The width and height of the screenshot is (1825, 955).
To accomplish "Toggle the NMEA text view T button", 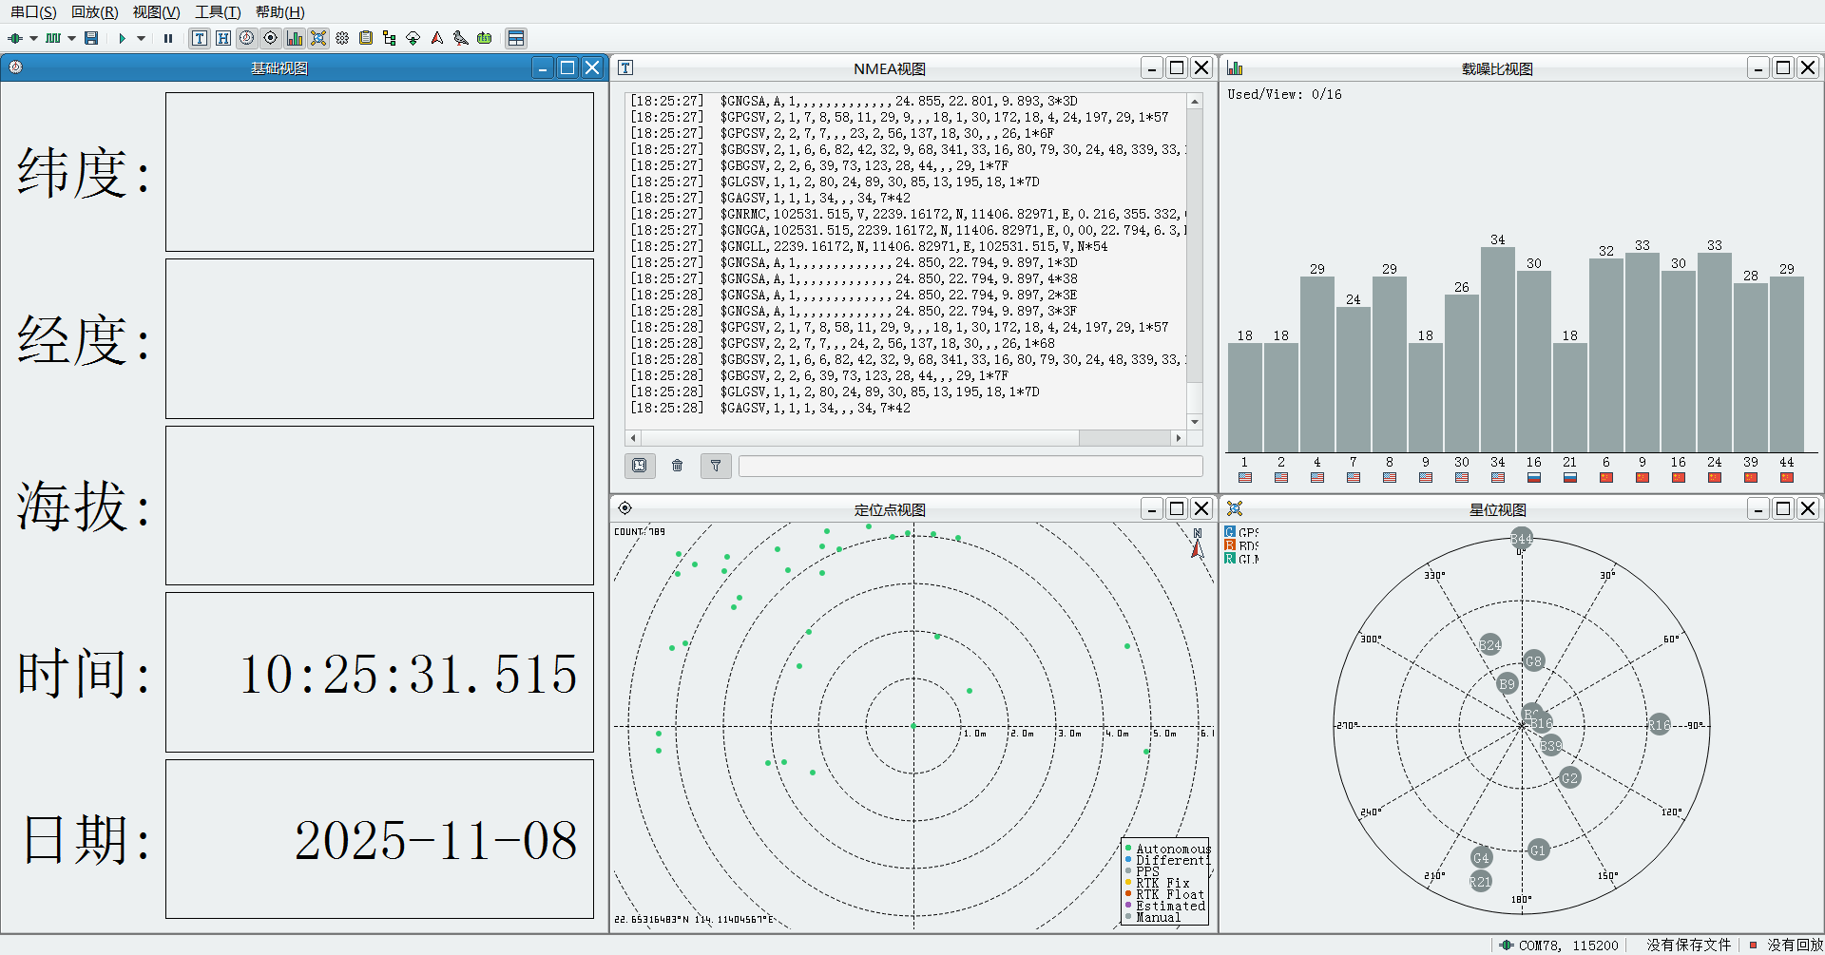I will click(x=200, y=38).
